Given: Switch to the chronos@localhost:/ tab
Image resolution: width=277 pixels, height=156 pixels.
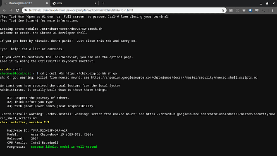Looking at the screenshot, I should 26,3.
